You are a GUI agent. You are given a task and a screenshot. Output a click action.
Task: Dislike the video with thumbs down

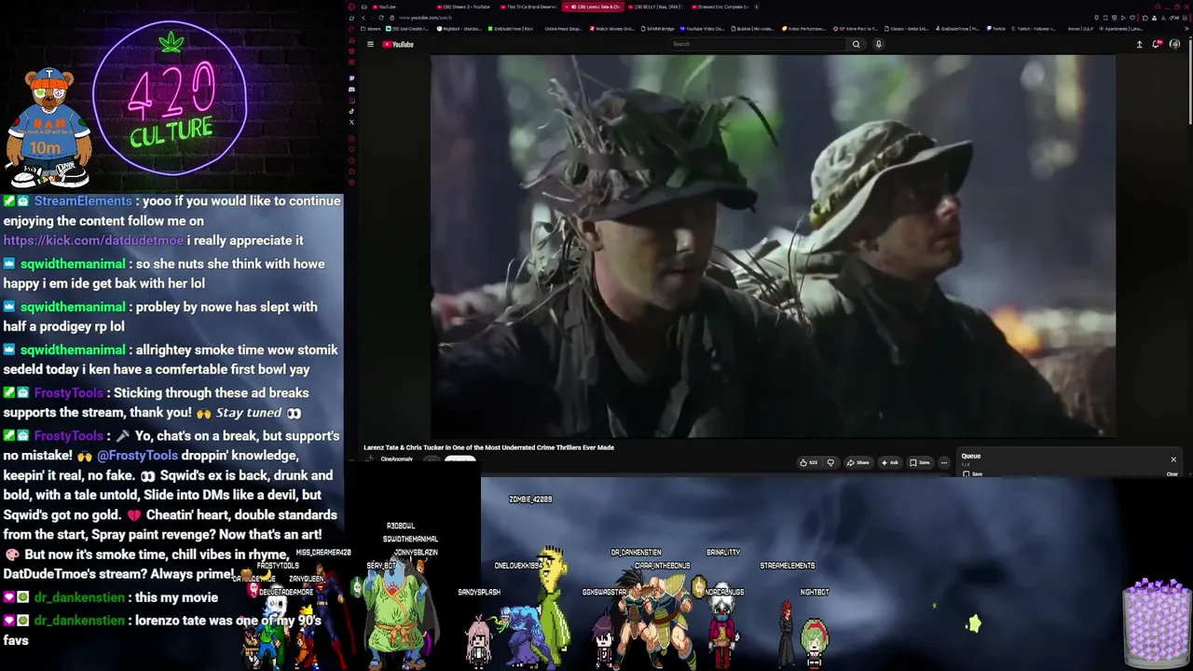pos(830,462)
